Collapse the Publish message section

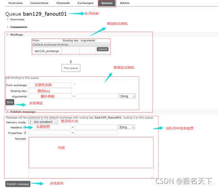tap(23, 112)
